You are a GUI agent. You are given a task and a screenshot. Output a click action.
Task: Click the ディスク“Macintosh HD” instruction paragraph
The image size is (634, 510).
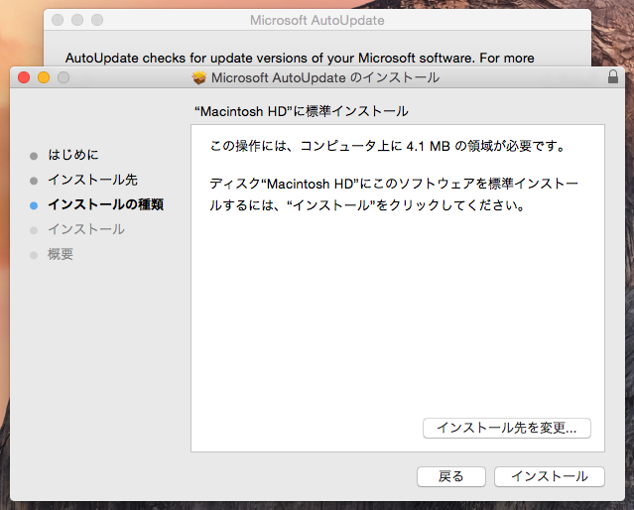(394, 194)
